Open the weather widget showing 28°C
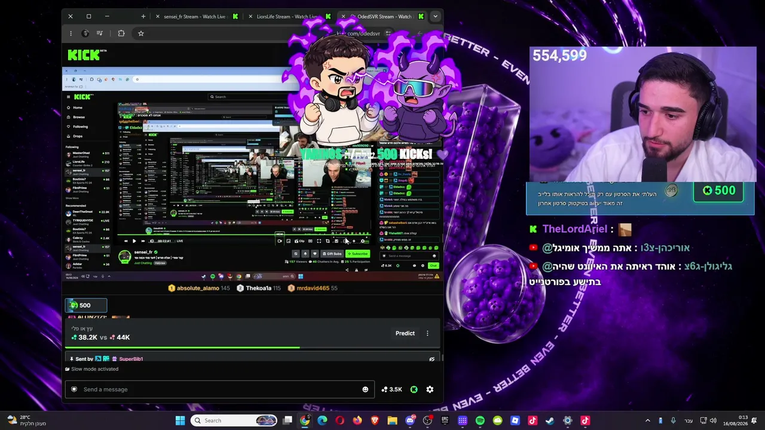 point(27,420)
